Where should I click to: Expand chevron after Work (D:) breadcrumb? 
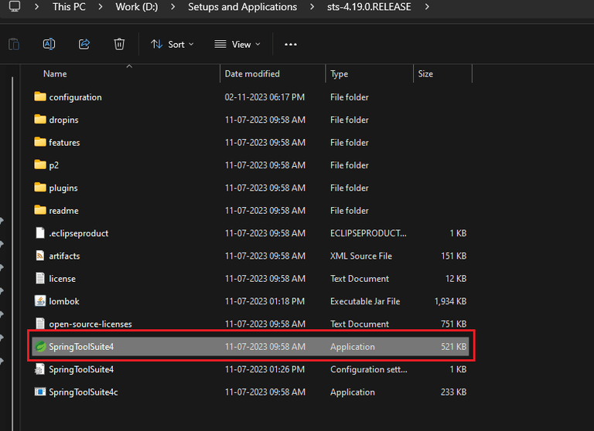(172, 7)
